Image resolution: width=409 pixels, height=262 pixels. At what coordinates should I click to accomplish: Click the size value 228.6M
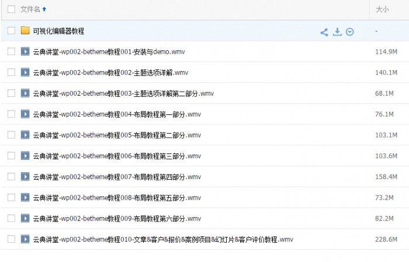(386, 239)
